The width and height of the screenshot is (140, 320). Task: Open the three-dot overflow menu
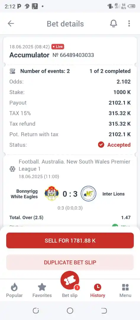[129, 24]
